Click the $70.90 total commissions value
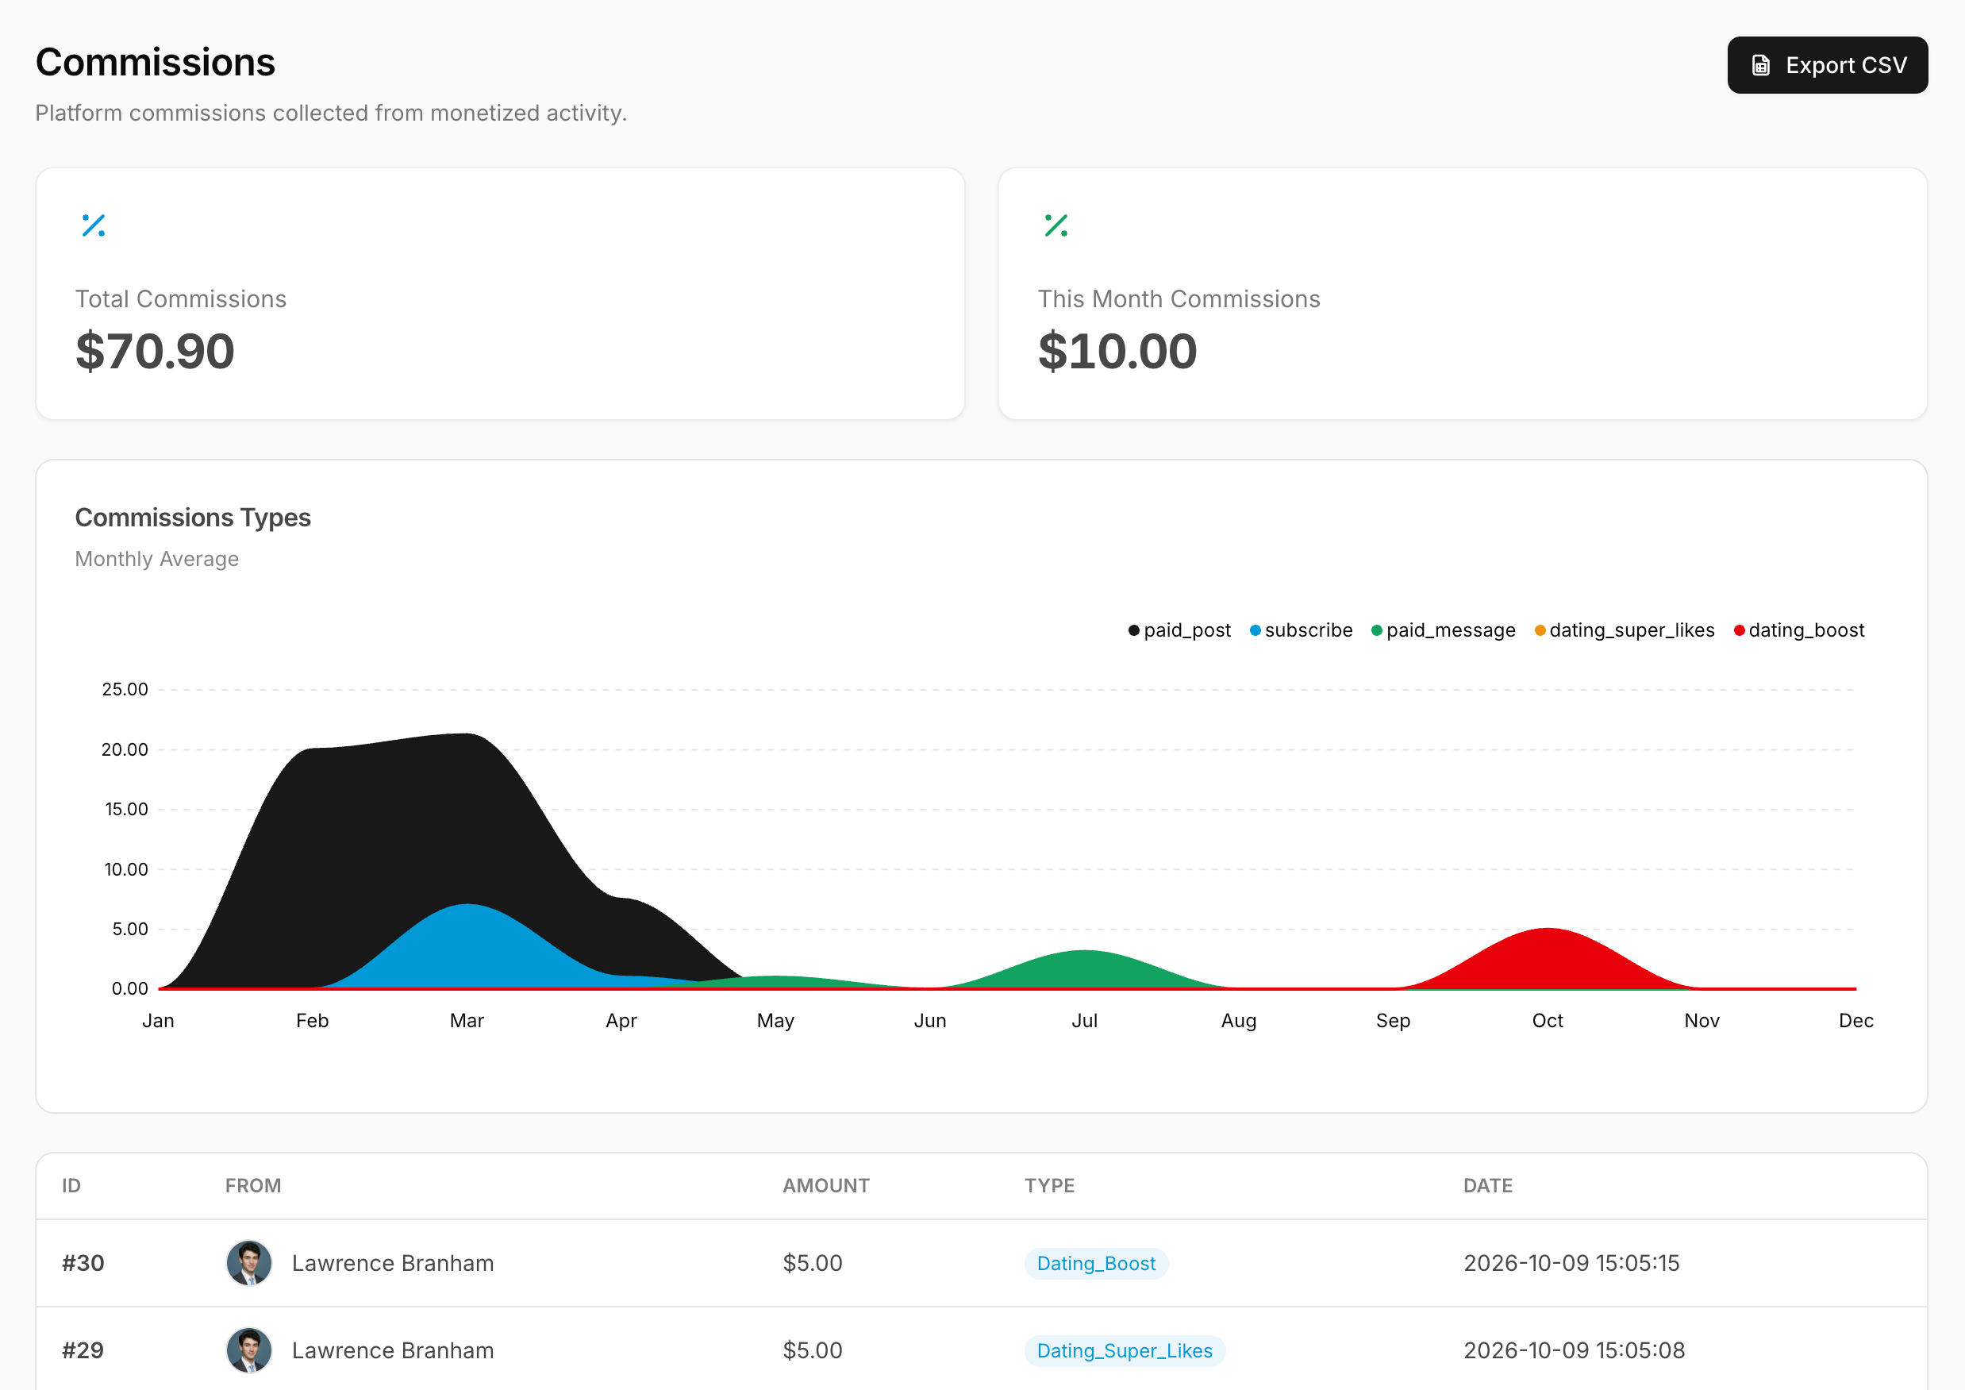The width and height of the screenshot is (1965, 1390). tap(155, 351)
